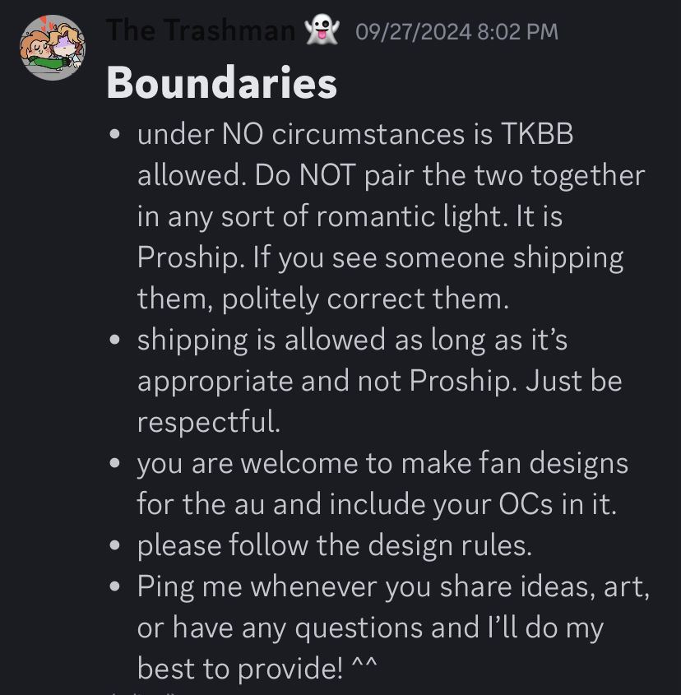Viewport: 681px width, 695px height.
Task: Click the word TKBB in the first rule
Action: [x=537, y=133]
